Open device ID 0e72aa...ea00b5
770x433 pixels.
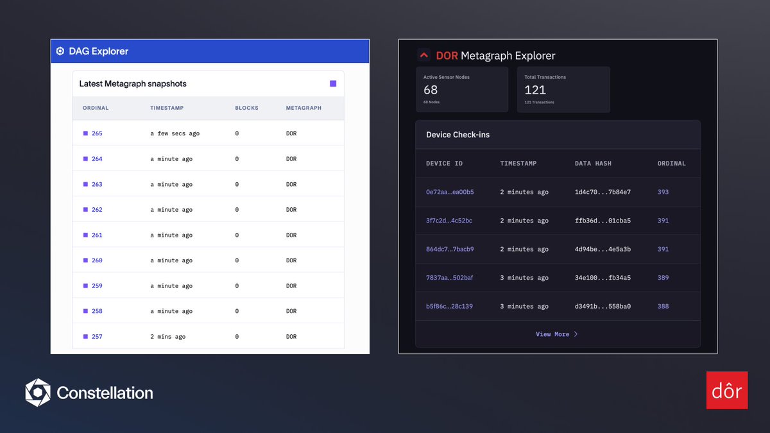click(450, 192)
